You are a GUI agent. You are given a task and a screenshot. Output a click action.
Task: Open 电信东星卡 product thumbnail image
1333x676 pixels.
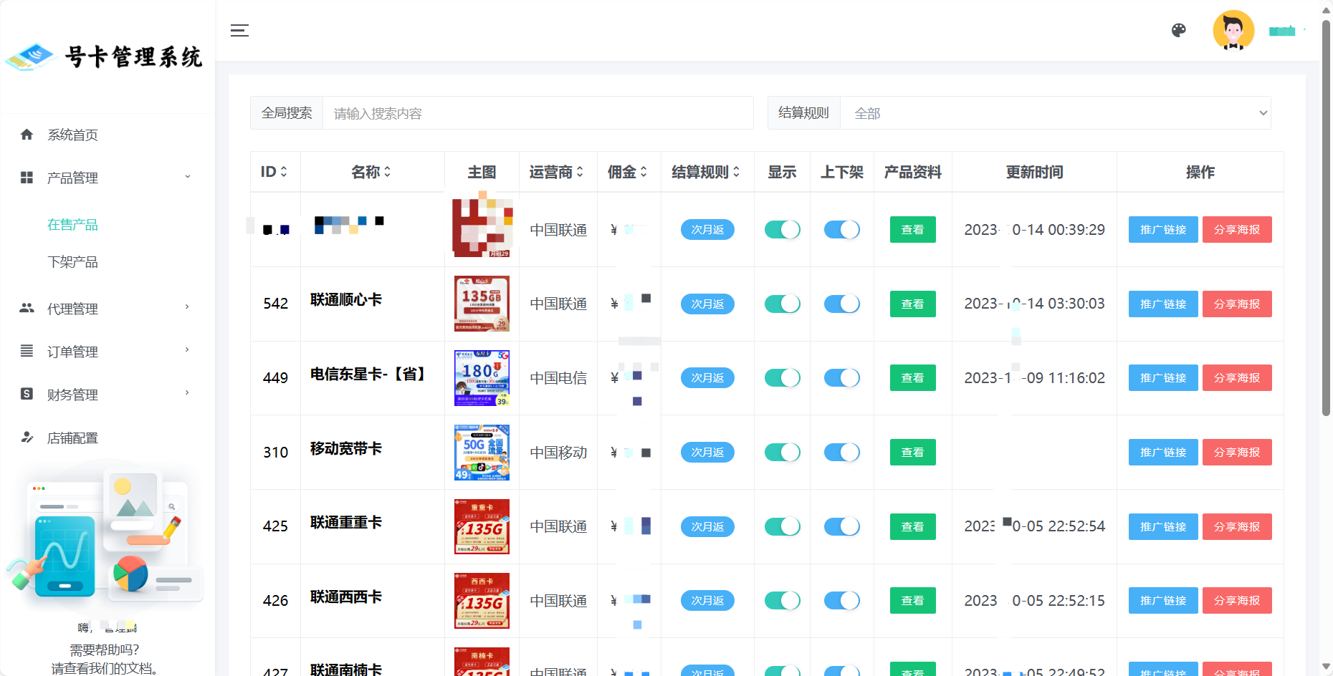click(482, 378)
